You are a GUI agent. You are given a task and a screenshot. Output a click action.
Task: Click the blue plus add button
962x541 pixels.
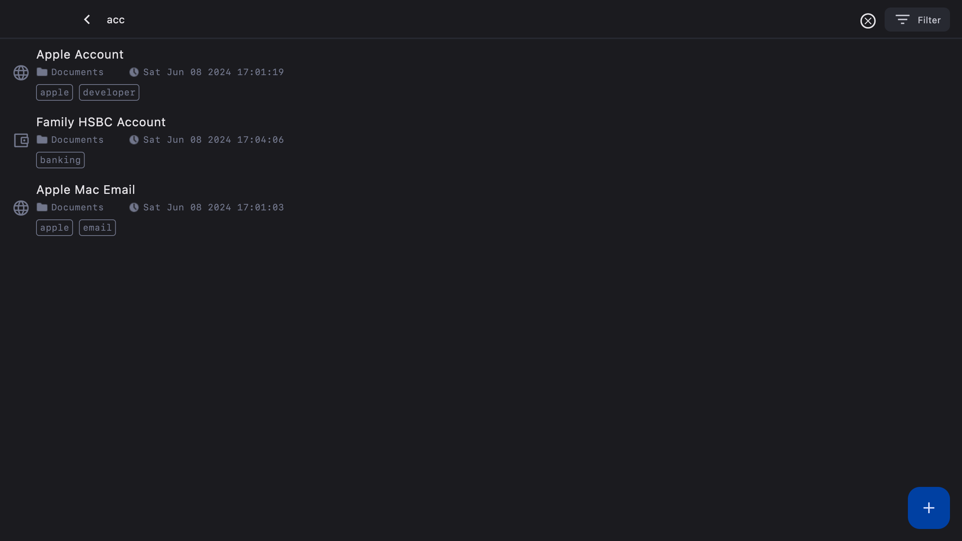tap(929, 508)
